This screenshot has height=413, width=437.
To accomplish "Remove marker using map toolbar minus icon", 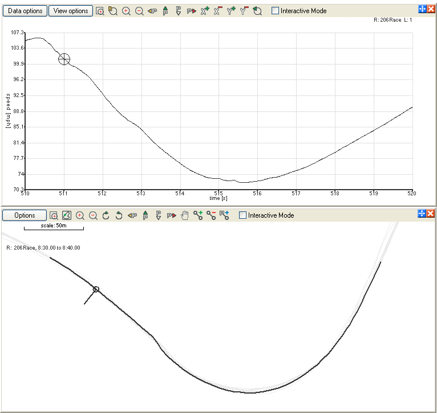I will (211, 215).
